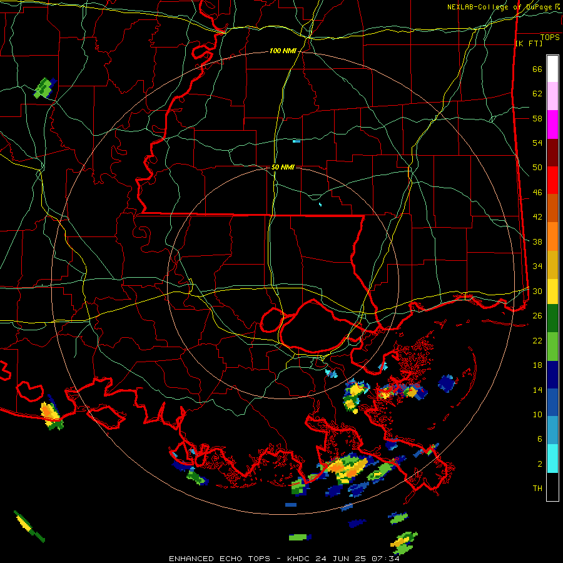
Task: Click the dark red legend swatch
Action: tap(552, 153)
